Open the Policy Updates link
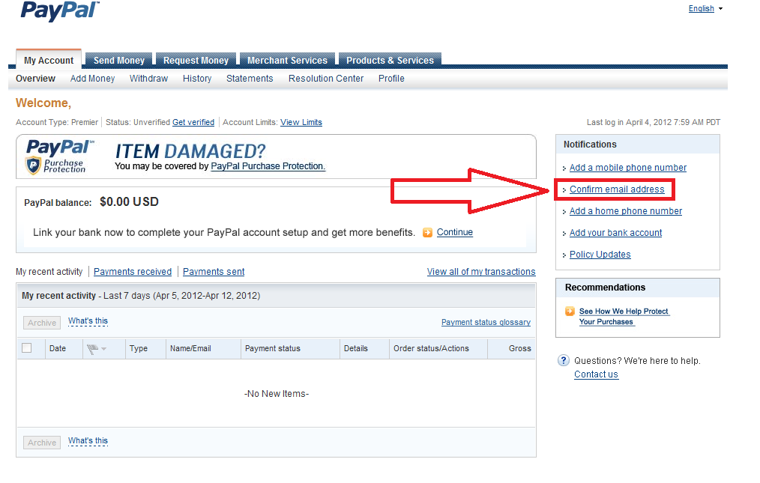Image resolution: width=760 pixels, height=483 pixels. point(600,255)
